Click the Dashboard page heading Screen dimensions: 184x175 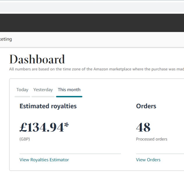37,60
